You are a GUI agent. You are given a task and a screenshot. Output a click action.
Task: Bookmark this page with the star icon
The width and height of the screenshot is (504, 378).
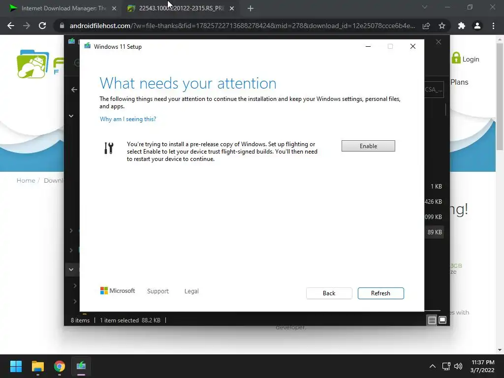[x=442, y=26]
